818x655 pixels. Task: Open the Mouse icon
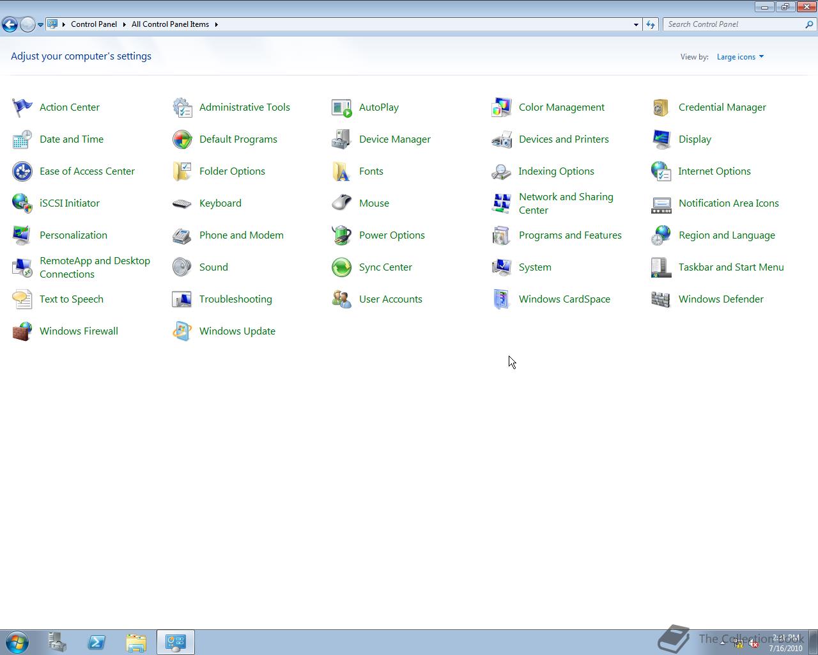[x=342, y=203]
